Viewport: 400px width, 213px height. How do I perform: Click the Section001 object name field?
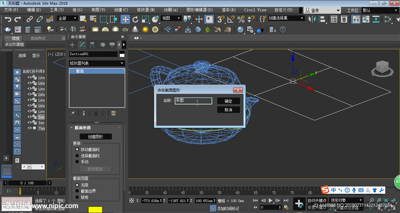point(93,54)
